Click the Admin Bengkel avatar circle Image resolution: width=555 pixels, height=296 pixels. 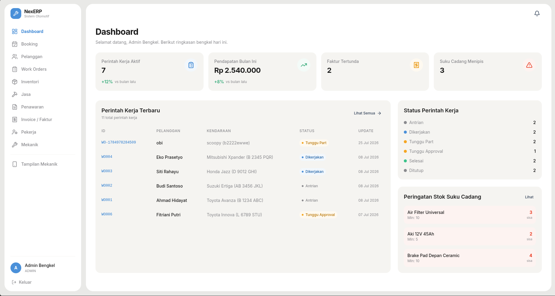coord(16,268)
